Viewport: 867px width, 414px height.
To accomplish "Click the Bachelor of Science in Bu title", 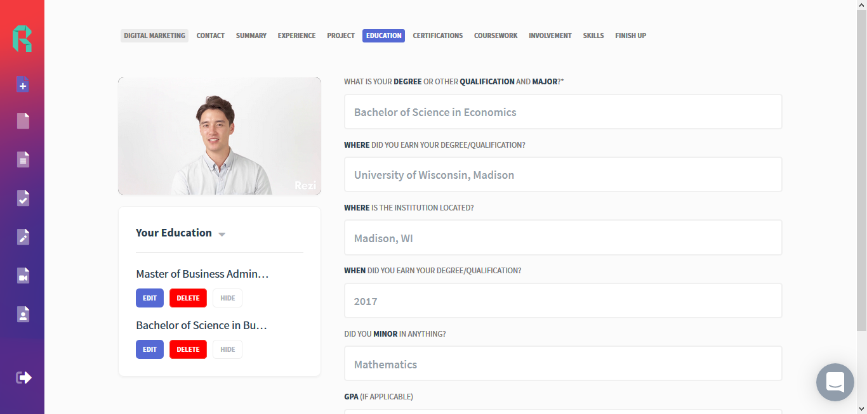I will 201,325.
